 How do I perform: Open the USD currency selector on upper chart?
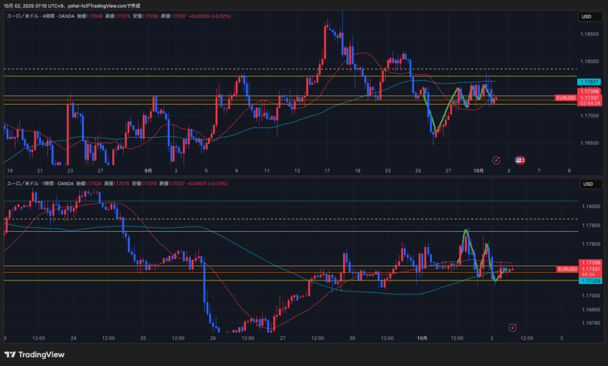click(x=587, y=17)
